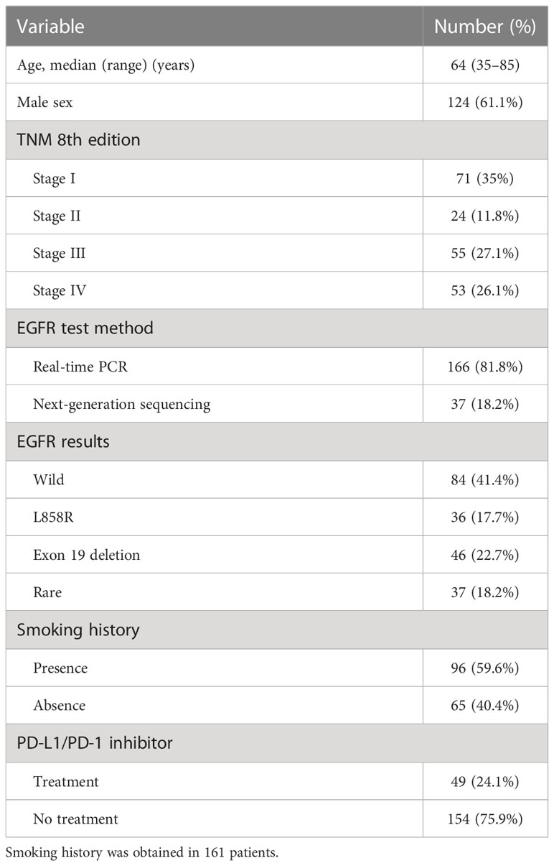Click the Exon 19 deletion row label
Screen dimensions: 554x866
[86, 554]
